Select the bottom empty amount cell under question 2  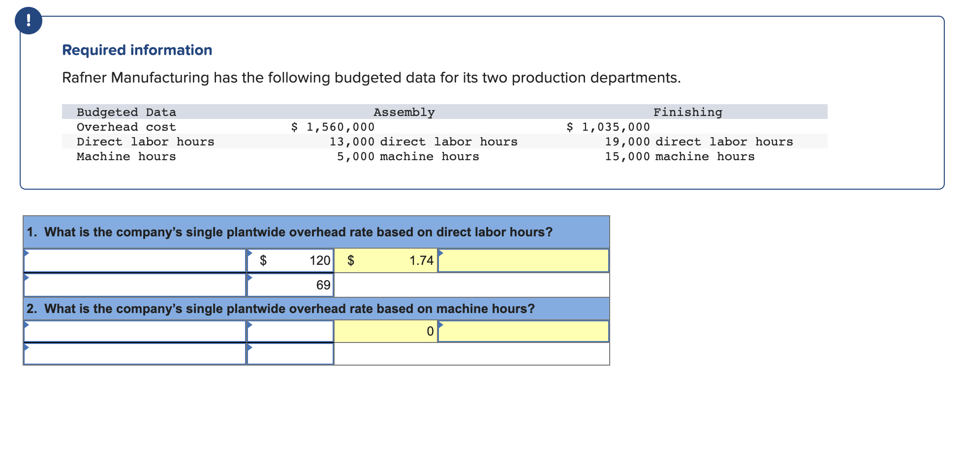point(290,354)
